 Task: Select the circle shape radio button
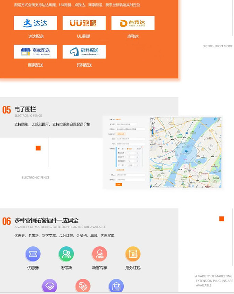[128, 149]
